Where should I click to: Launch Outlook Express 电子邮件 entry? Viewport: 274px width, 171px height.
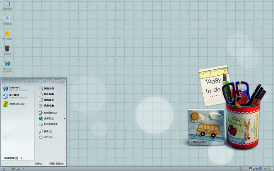pyautogui.click(x=15, y=96)
